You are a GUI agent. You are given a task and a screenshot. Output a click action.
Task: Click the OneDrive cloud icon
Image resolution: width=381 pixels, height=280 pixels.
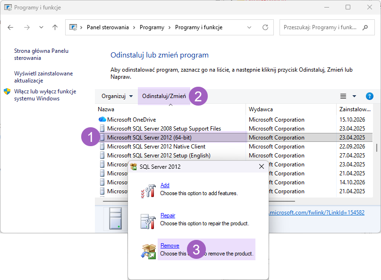click(102, 119)
